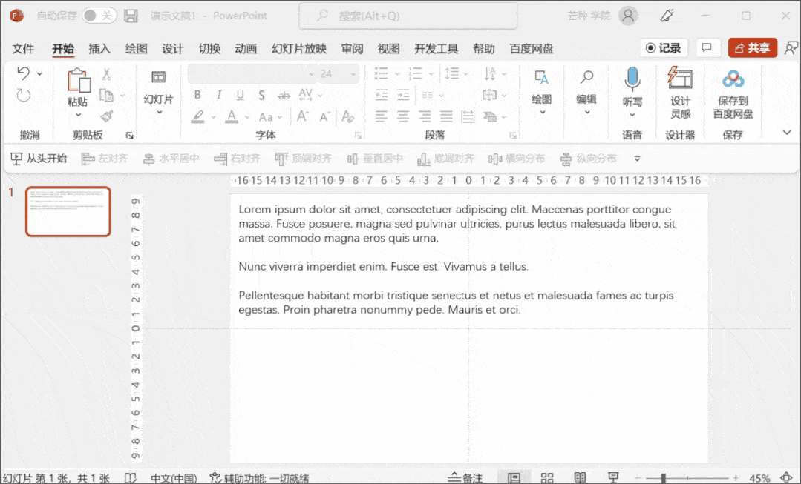Switch to the 插入 ribbon tab
This screenshot has width=801, height=484.
[x=99, y=49]
